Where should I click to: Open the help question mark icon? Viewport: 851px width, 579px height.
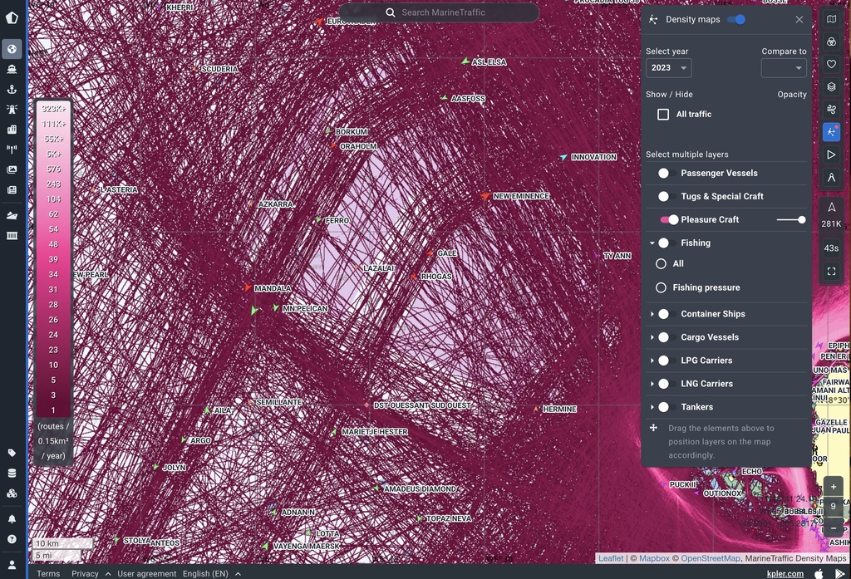pyautogui.click(x=12, y=539)
